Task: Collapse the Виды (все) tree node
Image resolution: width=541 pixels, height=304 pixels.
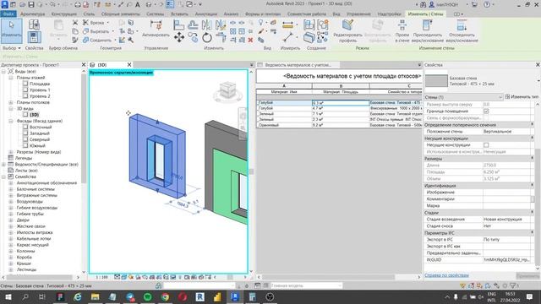Action: (x=3, y=71)
